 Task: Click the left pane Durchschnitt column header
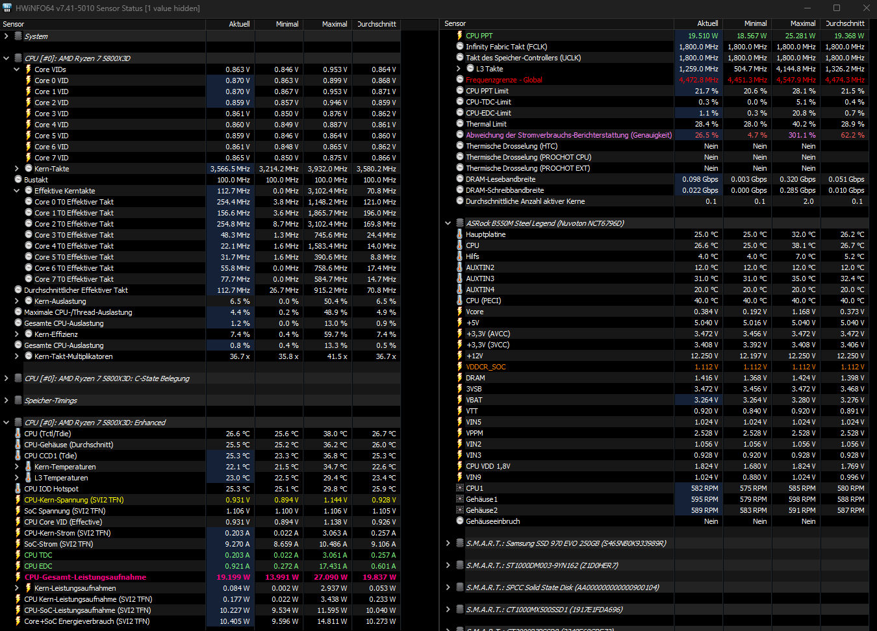(x=376, y=24)
